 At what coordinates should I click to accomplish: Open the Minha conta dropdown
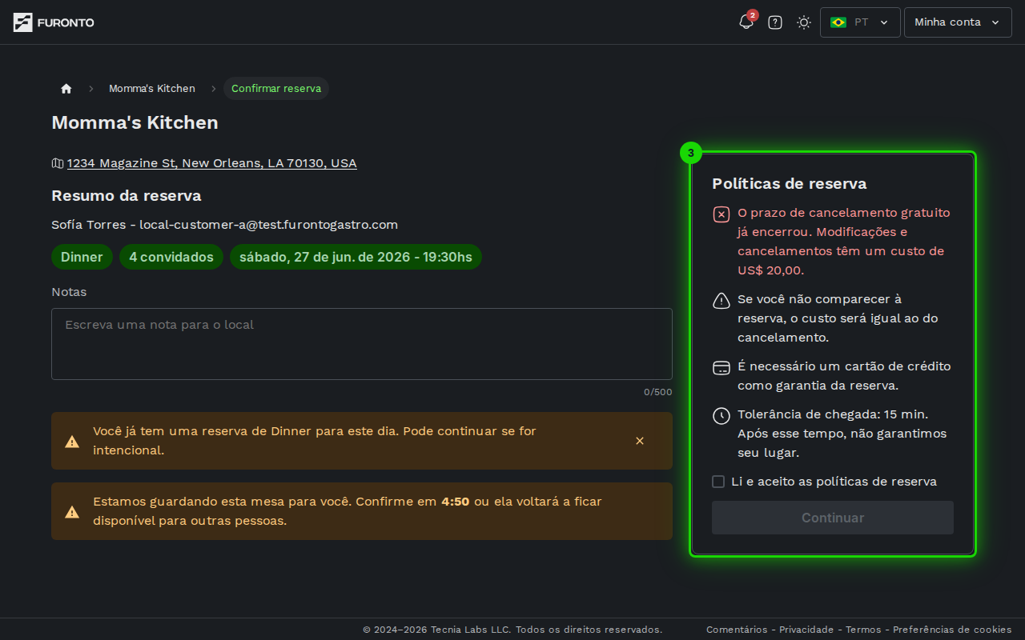point(958,22)
